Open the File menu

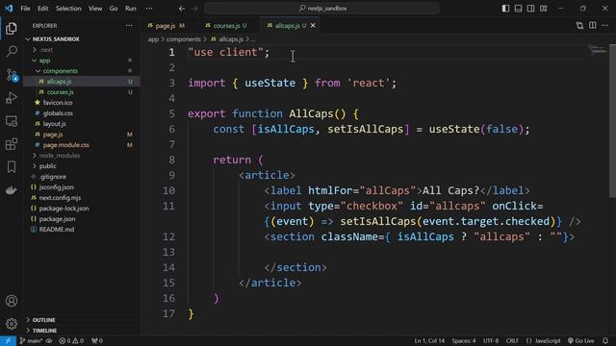tap(25, 9)
